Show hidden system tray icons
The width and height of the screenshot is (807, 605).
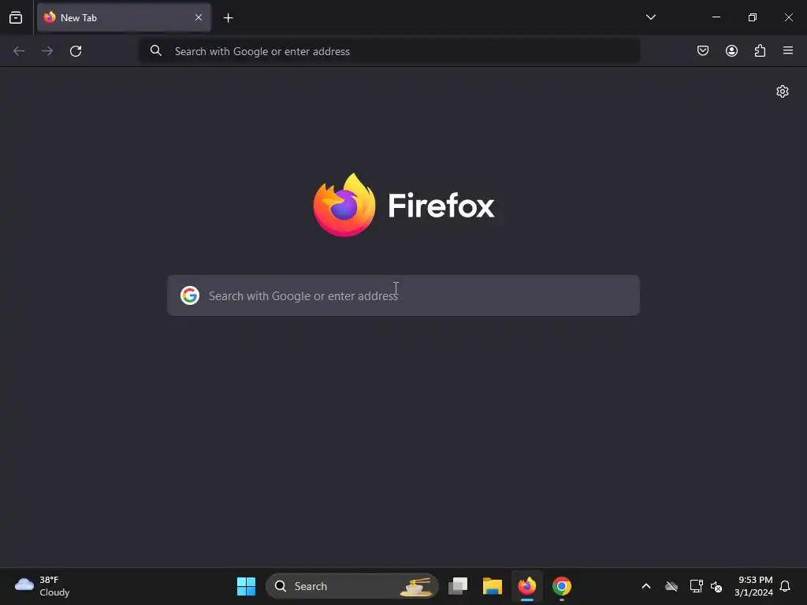pyautogui.click(x=646, y=586)
